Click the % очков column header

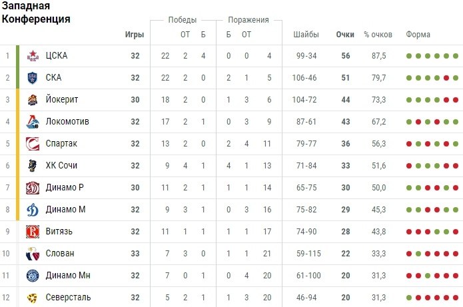378,35
